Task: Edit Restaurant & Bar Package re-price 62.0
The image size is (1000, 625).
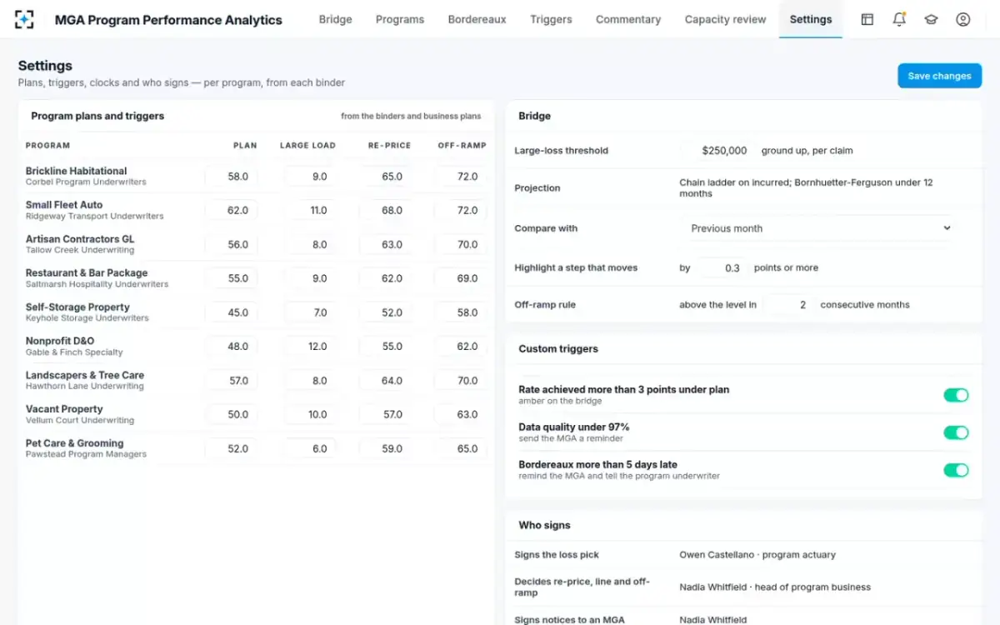Action: click(x=387, y=278)
